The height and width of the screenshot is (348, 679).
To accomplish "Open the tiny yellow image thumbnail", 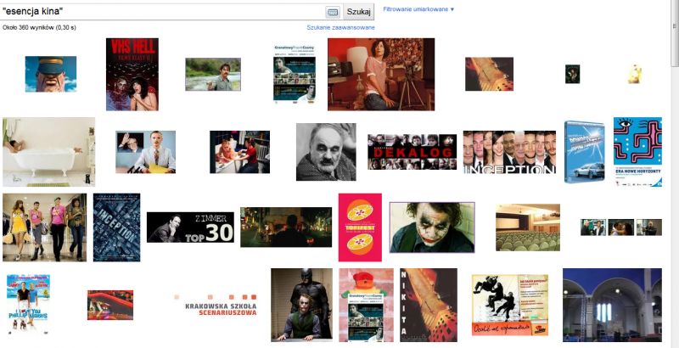I will [635, 74].
